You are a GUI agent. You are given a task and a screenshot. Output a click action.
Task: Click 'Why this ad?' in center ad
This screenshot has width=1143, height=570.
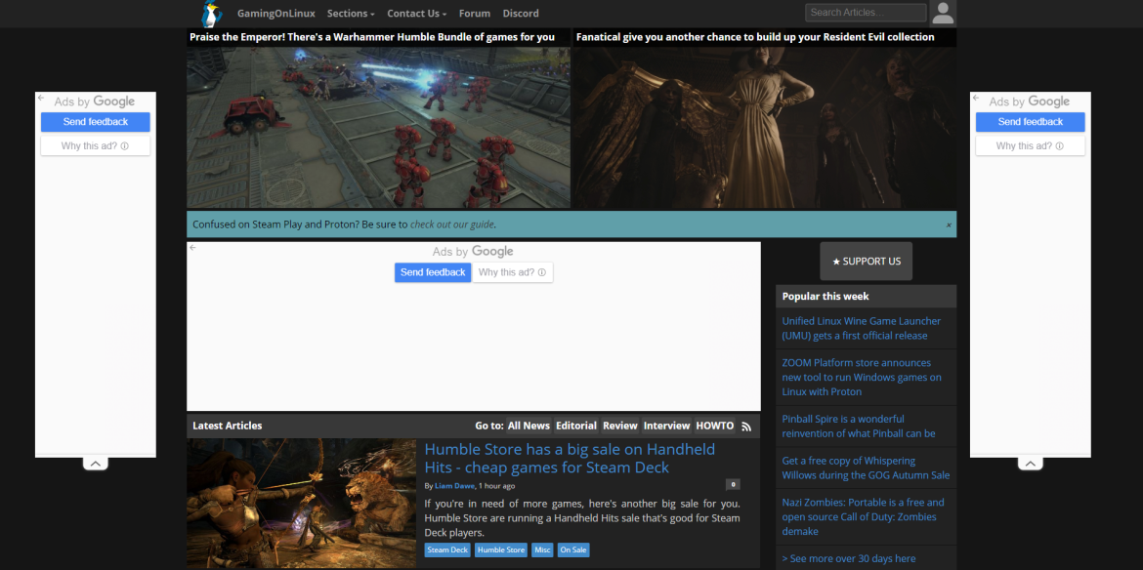coord(513,272)
